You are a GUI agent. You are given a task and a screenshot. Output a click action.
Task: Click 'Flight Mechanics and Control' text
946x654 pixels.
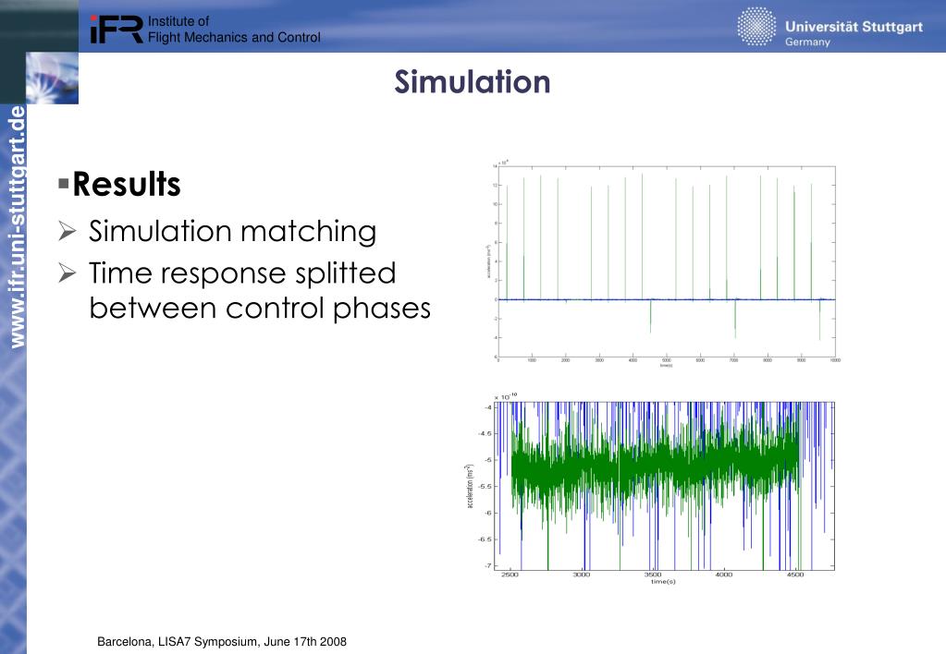click(234, 37)
